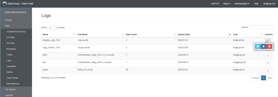Image resolution: width=278 pixels, height=97 pixels.
Task: Sort by Name column arrows
Action: (74, 34)
